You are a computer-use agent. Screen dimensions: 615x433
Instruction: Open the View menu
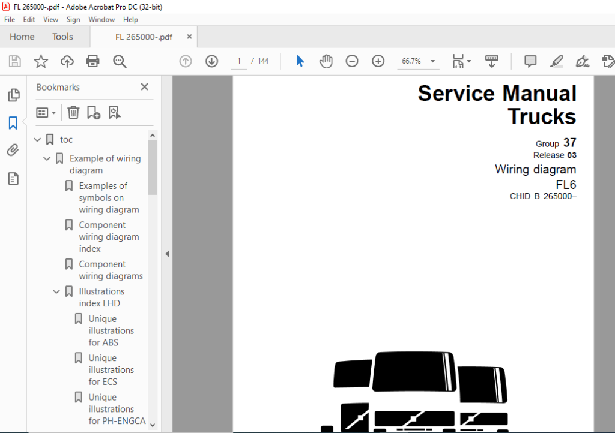[50, 20]
